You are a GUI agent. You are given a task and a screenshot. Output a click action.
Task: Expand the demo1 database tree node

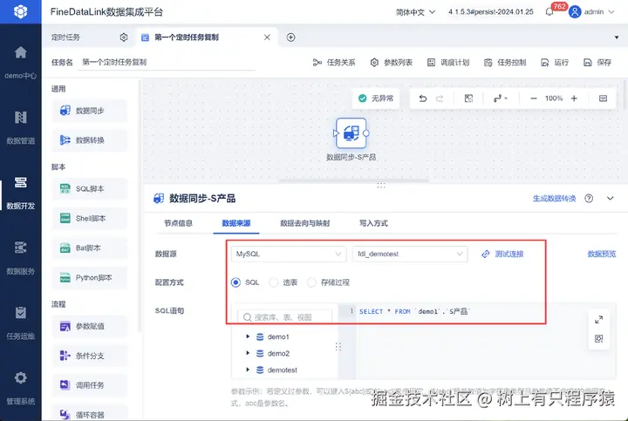coord(248,336)
